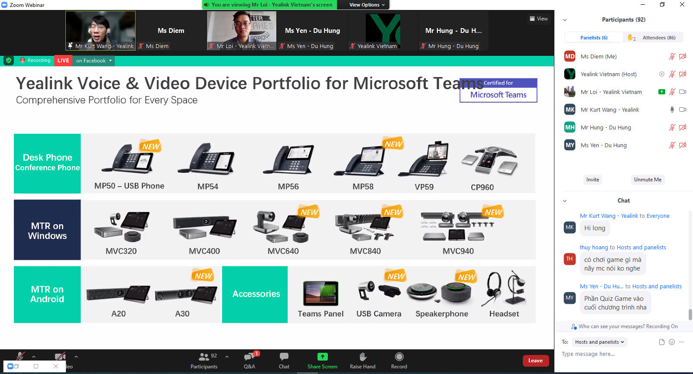Select Mr Loi's video thumbnail
693x374 pixels.
click(x=241, y=31)
